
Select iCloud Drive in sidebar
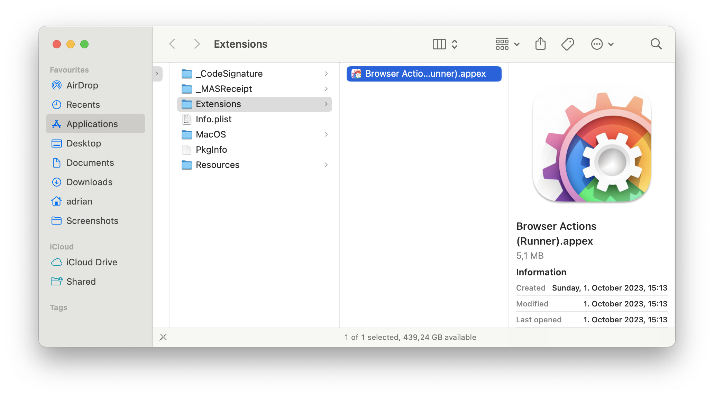(92, 262)
